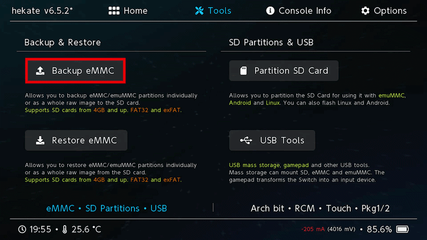This screenshot has width=427, height=240.
Task: Click the thermometer temperature icon
Action: pyautogui.click(x=65, y=229)
